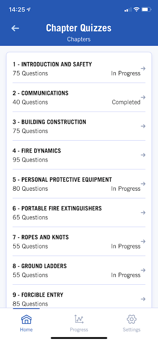Open the Progress chart icon

pos(79,319)
